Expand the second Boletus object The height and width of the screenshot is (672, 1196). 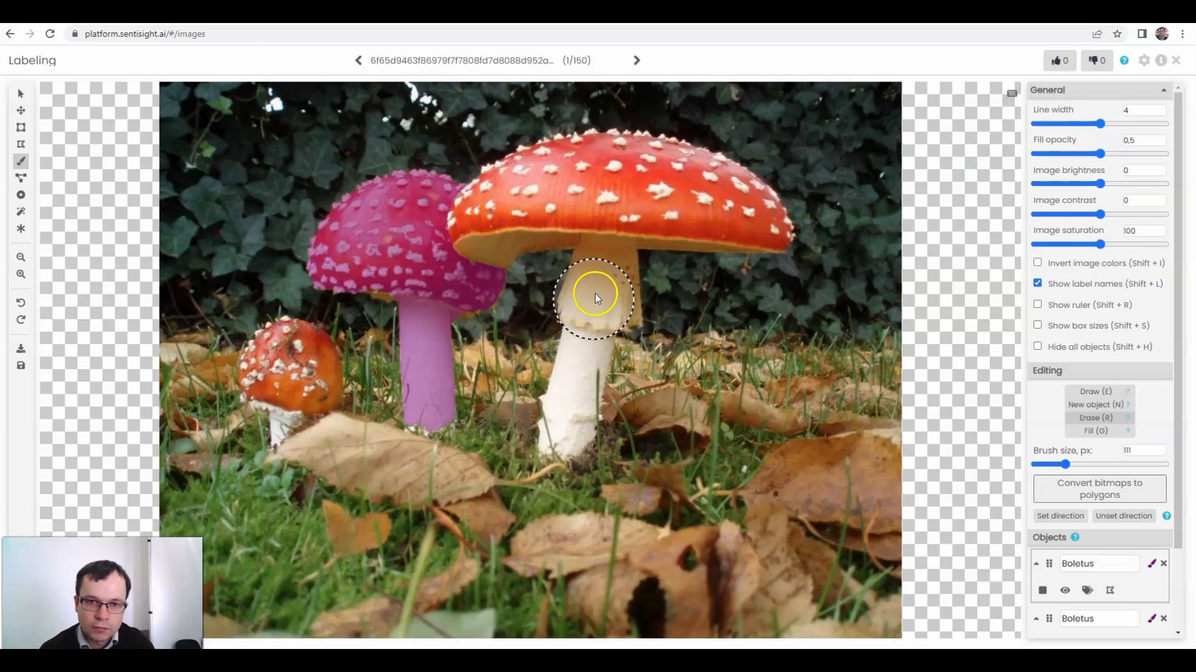click(1037, 618)
